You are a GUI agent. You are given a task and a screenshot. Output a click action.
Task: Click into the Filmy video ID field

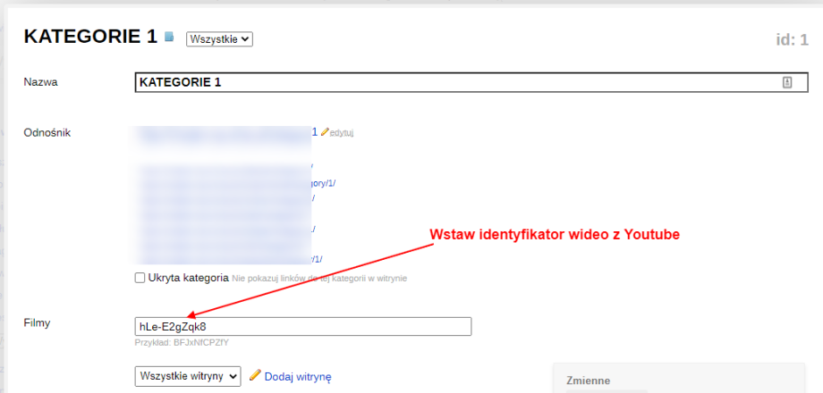click(303, 326)
